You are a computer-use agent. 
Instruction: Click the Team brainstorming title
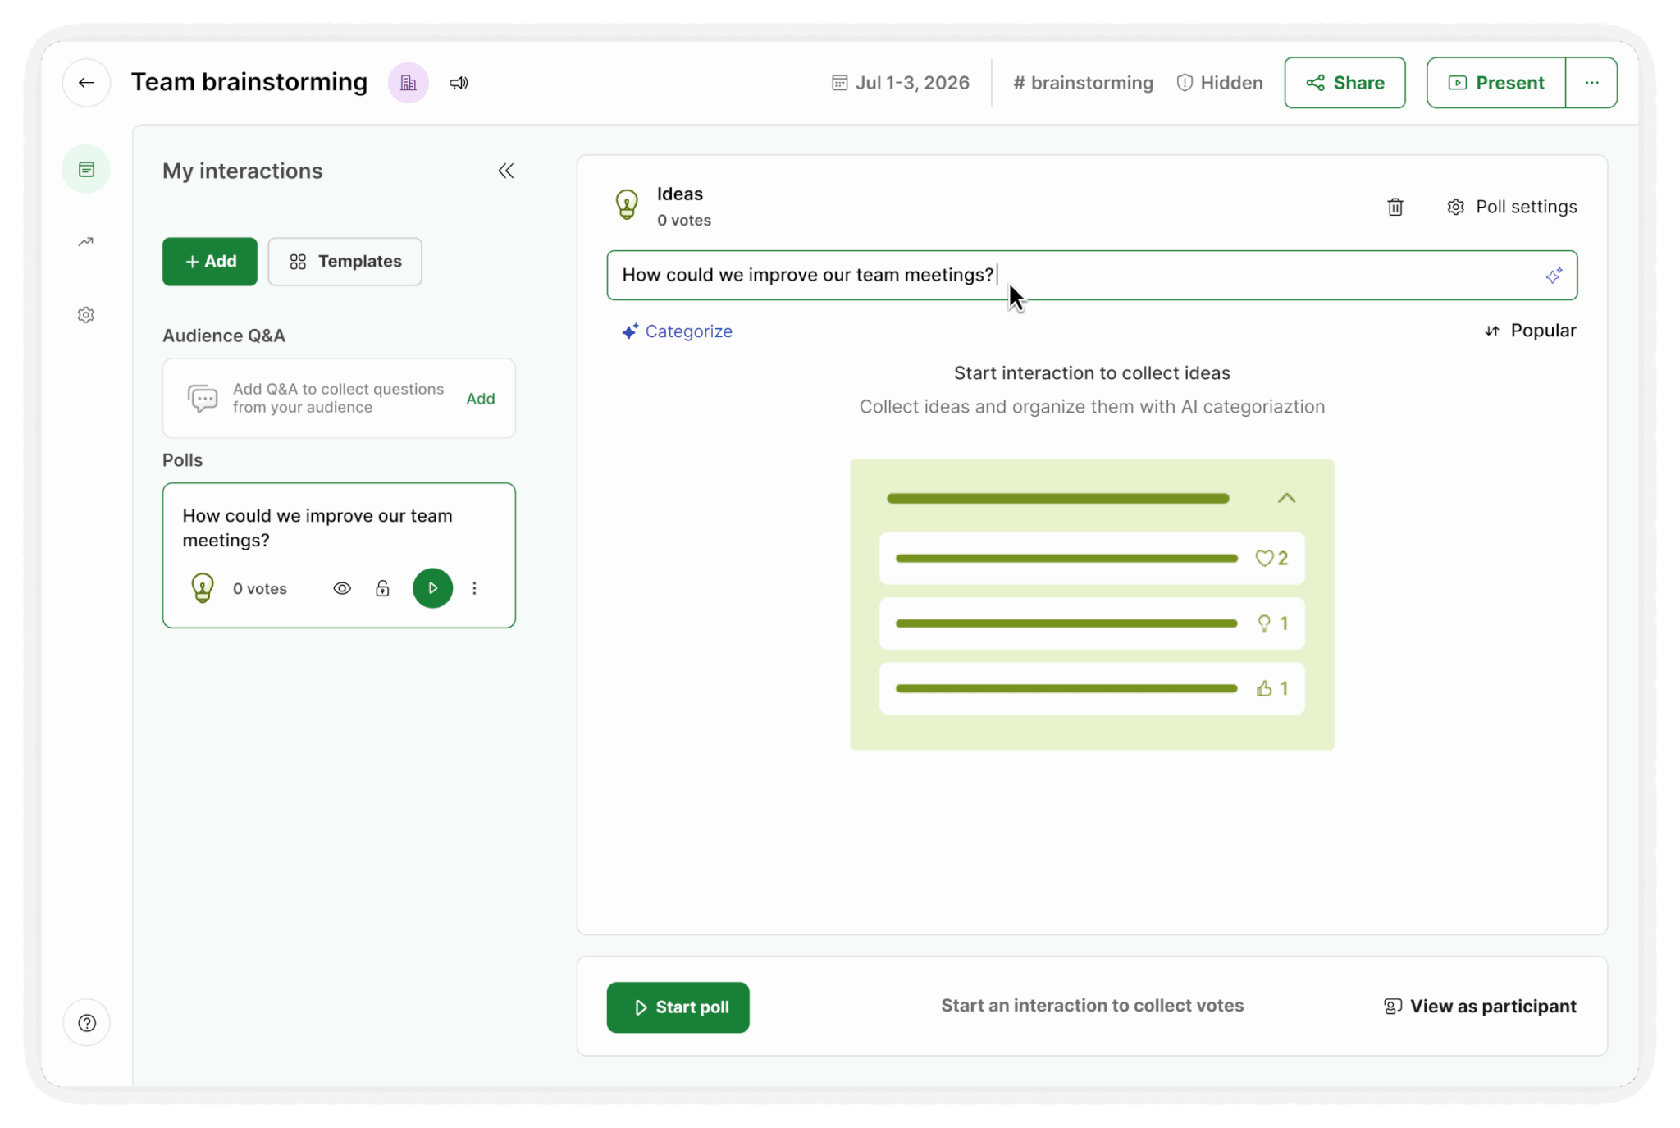tap(249, 82)
